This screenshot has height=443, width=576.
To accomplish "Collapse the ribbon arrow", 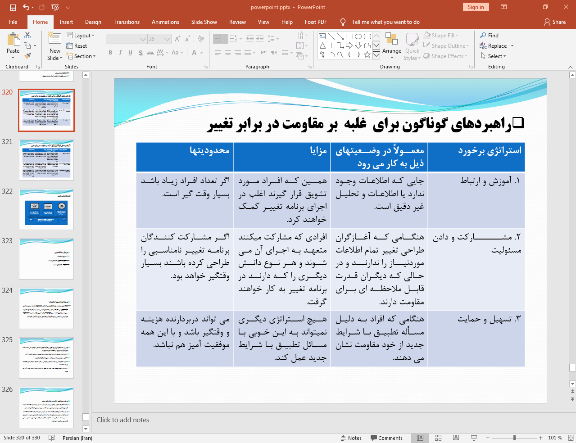I will point(570,67).
